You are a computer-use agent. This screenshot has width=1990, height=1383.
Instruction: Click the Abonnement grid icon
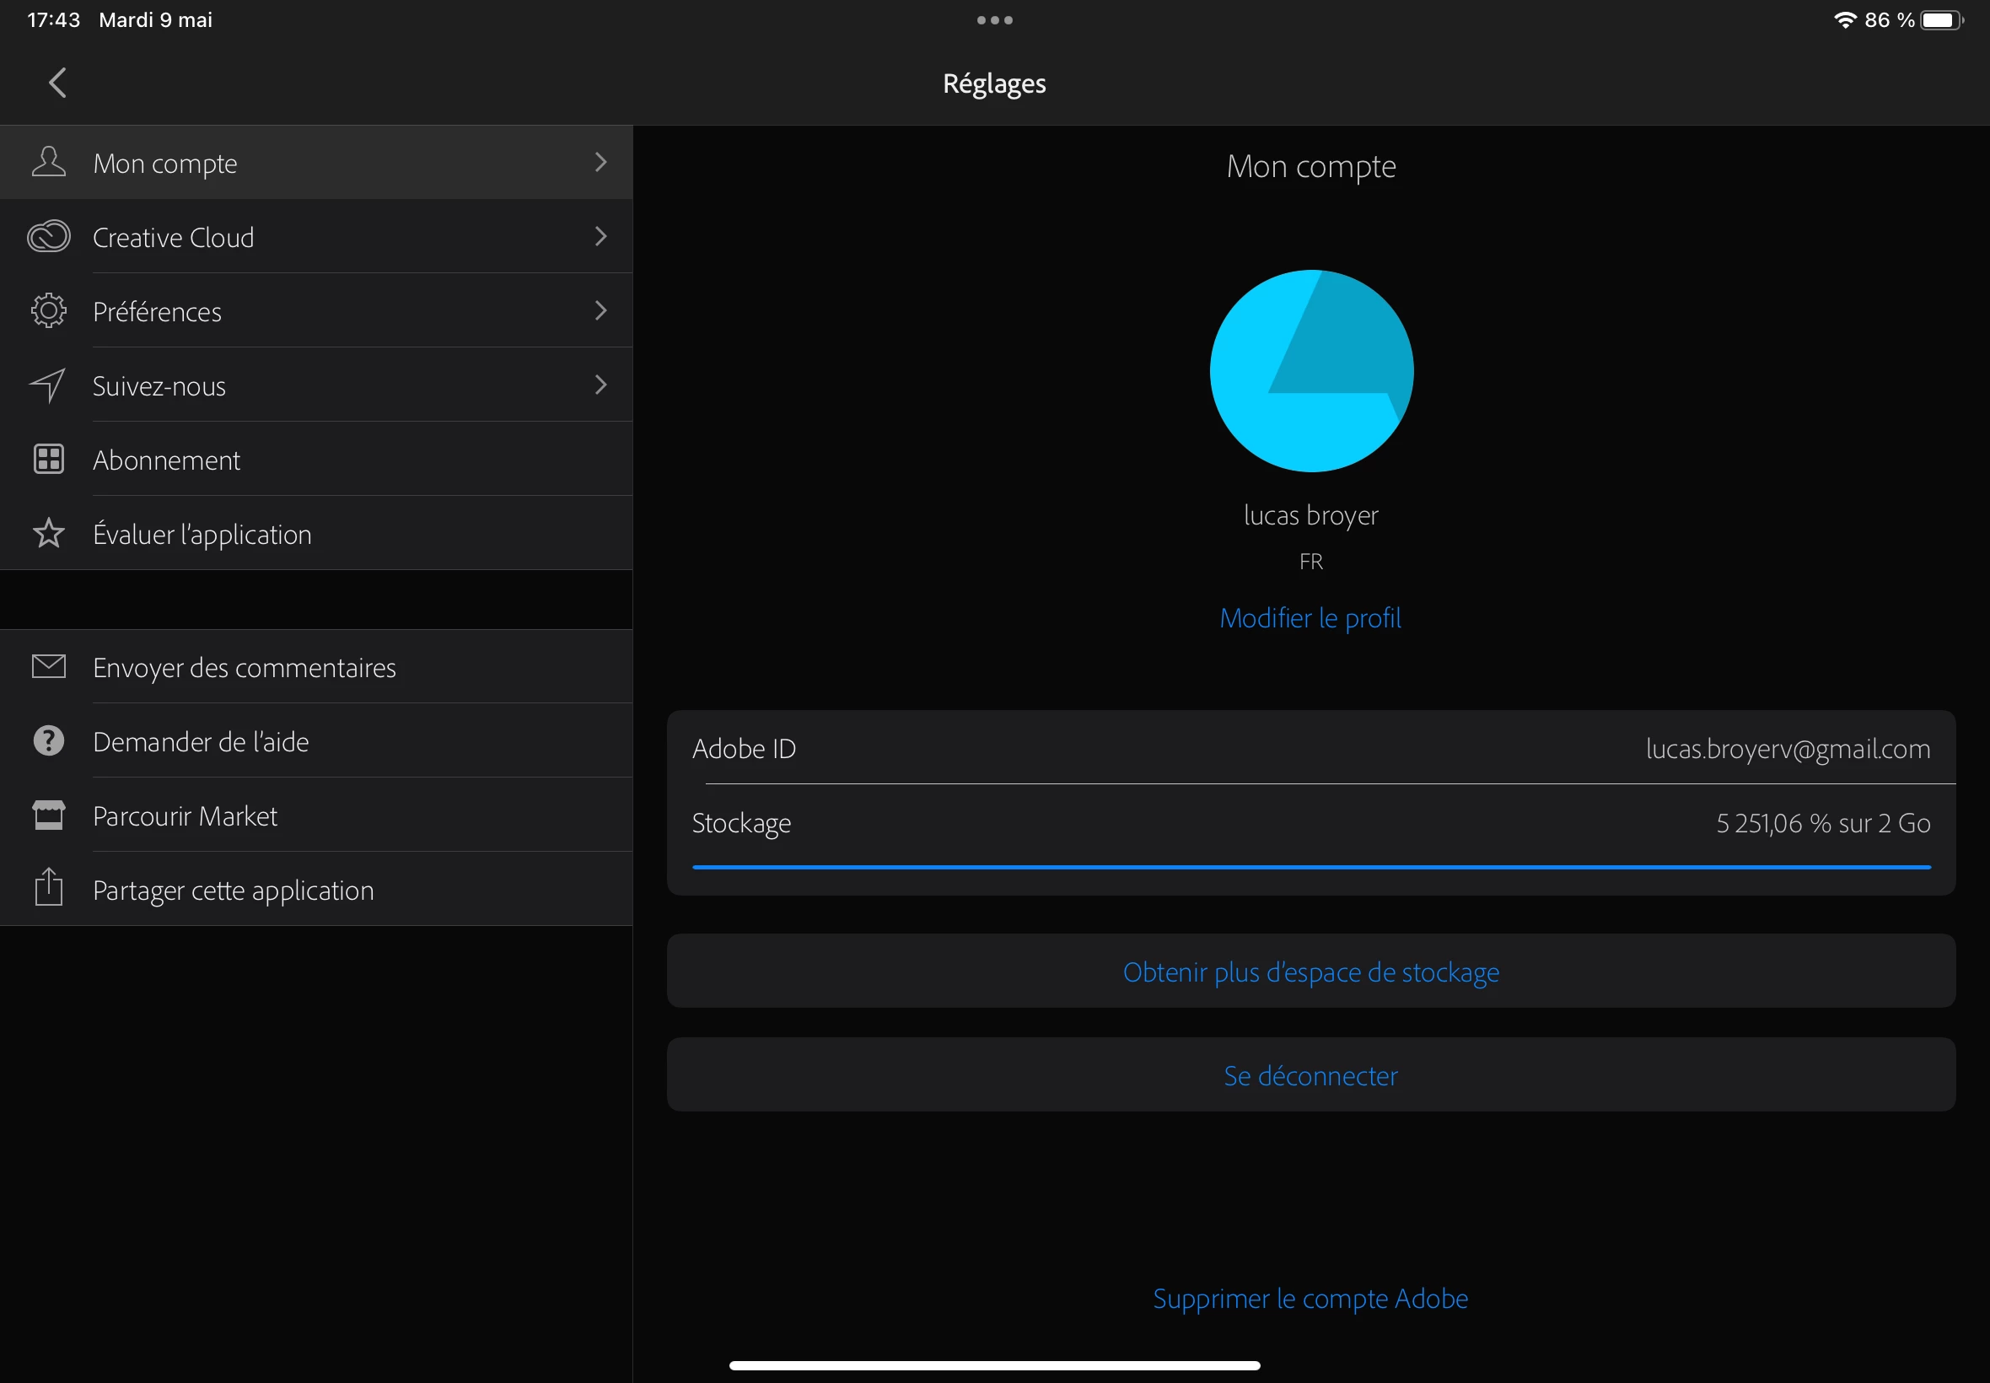coord(49,460)
